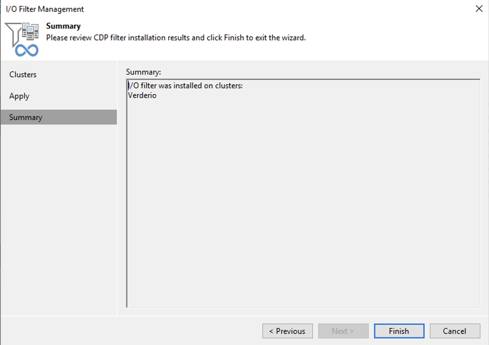Screen dimensions: 489x345
Task: Click the server cluster icon beside funnel
Action: pyautogui.click(x=30, y=31)
